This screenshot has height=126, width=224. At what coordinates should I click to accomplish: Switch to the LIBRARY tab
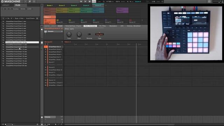(x=6, y=5)
